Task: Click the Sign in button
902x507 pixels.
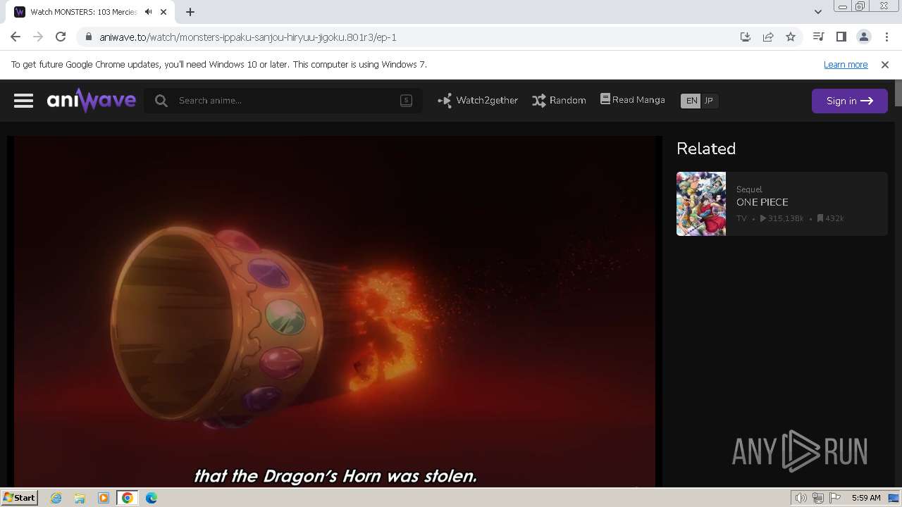Action: click(849, 101)
